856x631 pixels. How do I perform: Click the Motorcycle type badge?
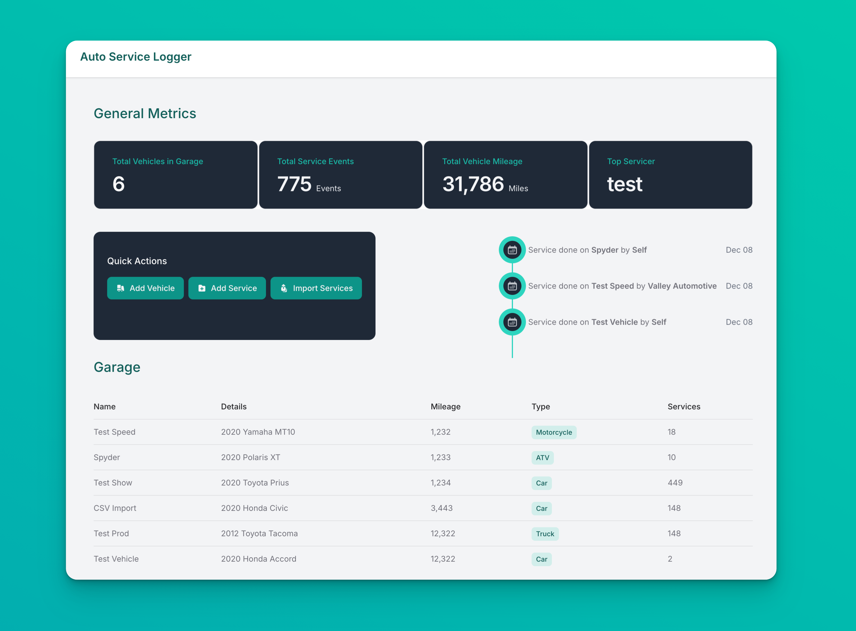pos(554,432)
